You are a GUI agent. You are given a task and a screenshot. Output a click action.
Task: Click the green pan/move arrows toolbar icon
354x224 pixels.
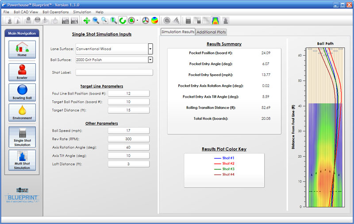coord(86,21)
